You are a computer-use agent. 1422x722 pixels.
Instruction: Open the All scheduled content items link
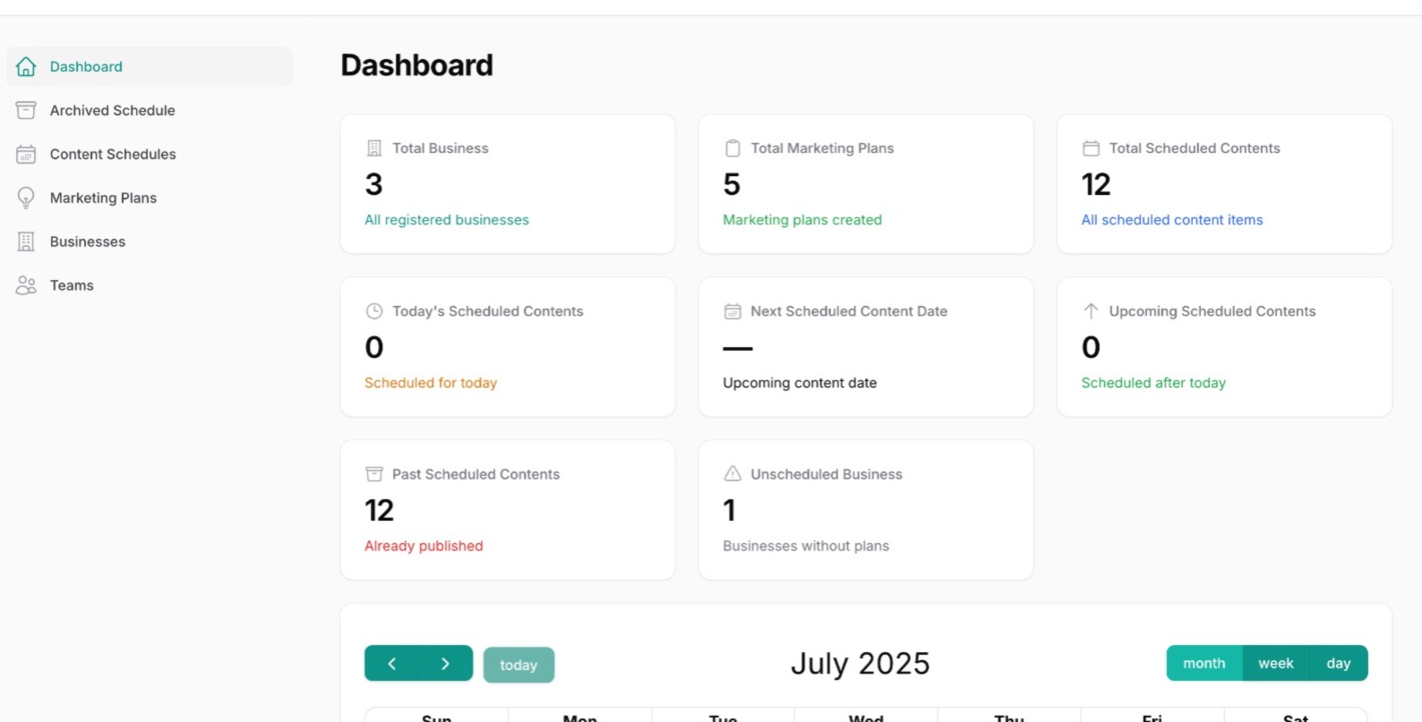1171,219
